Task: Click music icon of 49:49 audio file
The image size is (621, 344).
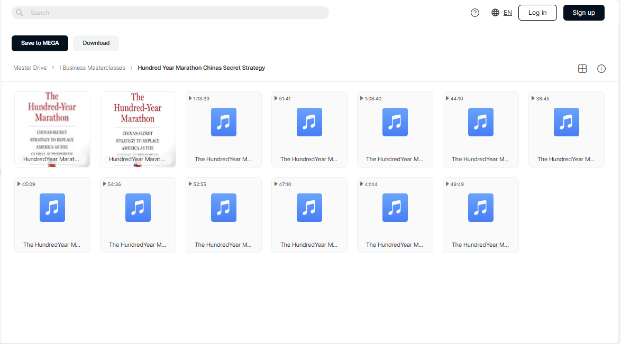Action: pyautogui.click(x=481, y=208)
